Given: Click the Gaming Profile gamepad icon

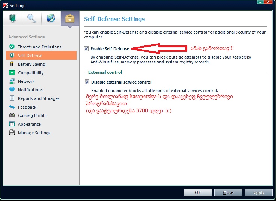Looking at the screenshot, I should (x=12, y=115).
